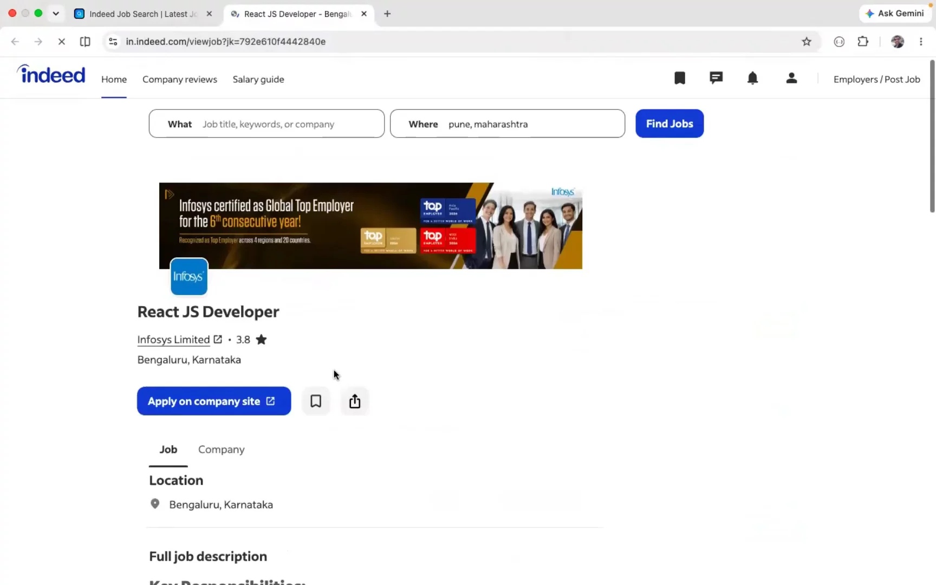This screenshot has width=936, height=585.
Task: Open Company reviews in the navigation
Action: coord(180,79)
